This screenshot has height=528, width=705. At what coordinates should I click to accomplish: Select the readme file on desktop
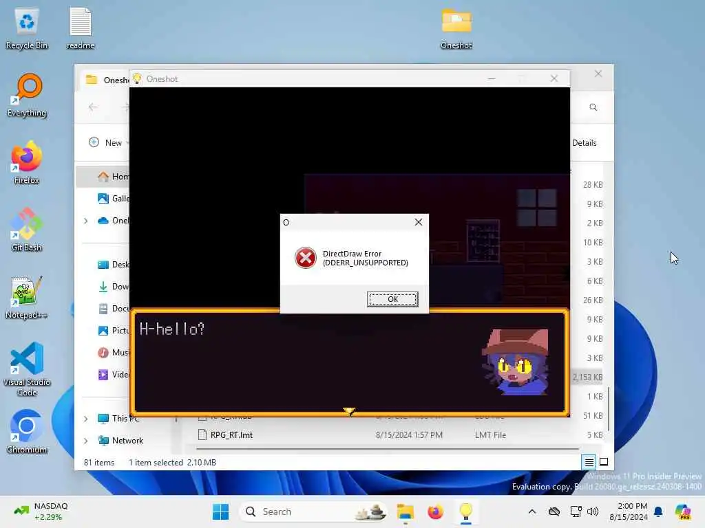click(81, 28)
